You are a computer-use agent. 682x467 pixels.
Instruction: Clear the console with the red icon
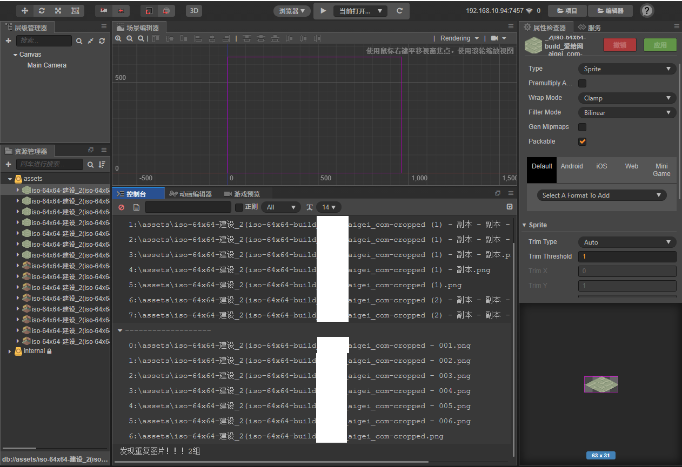[122, 207]
